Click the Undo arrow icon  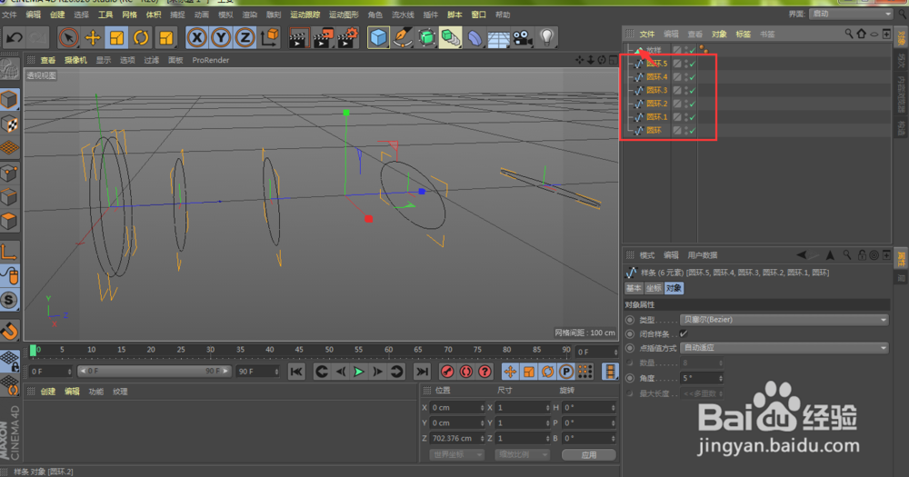point(14,38)
